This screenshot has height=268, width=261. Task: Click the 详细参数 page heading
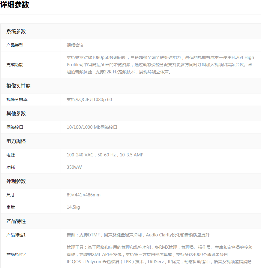click(x=15, y=5)
